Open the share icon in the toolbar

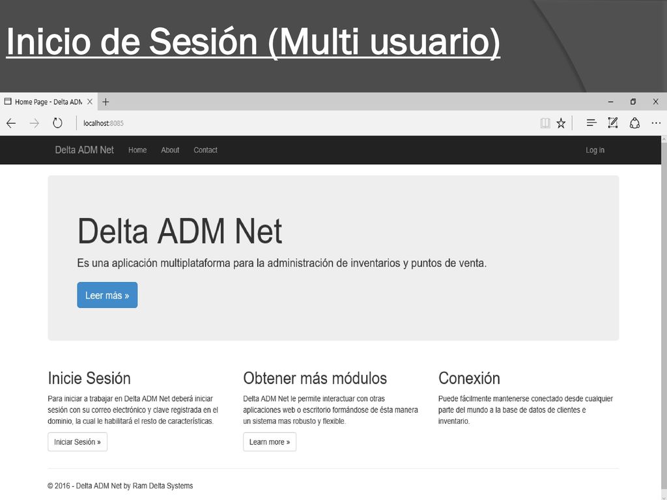[634, 123]
